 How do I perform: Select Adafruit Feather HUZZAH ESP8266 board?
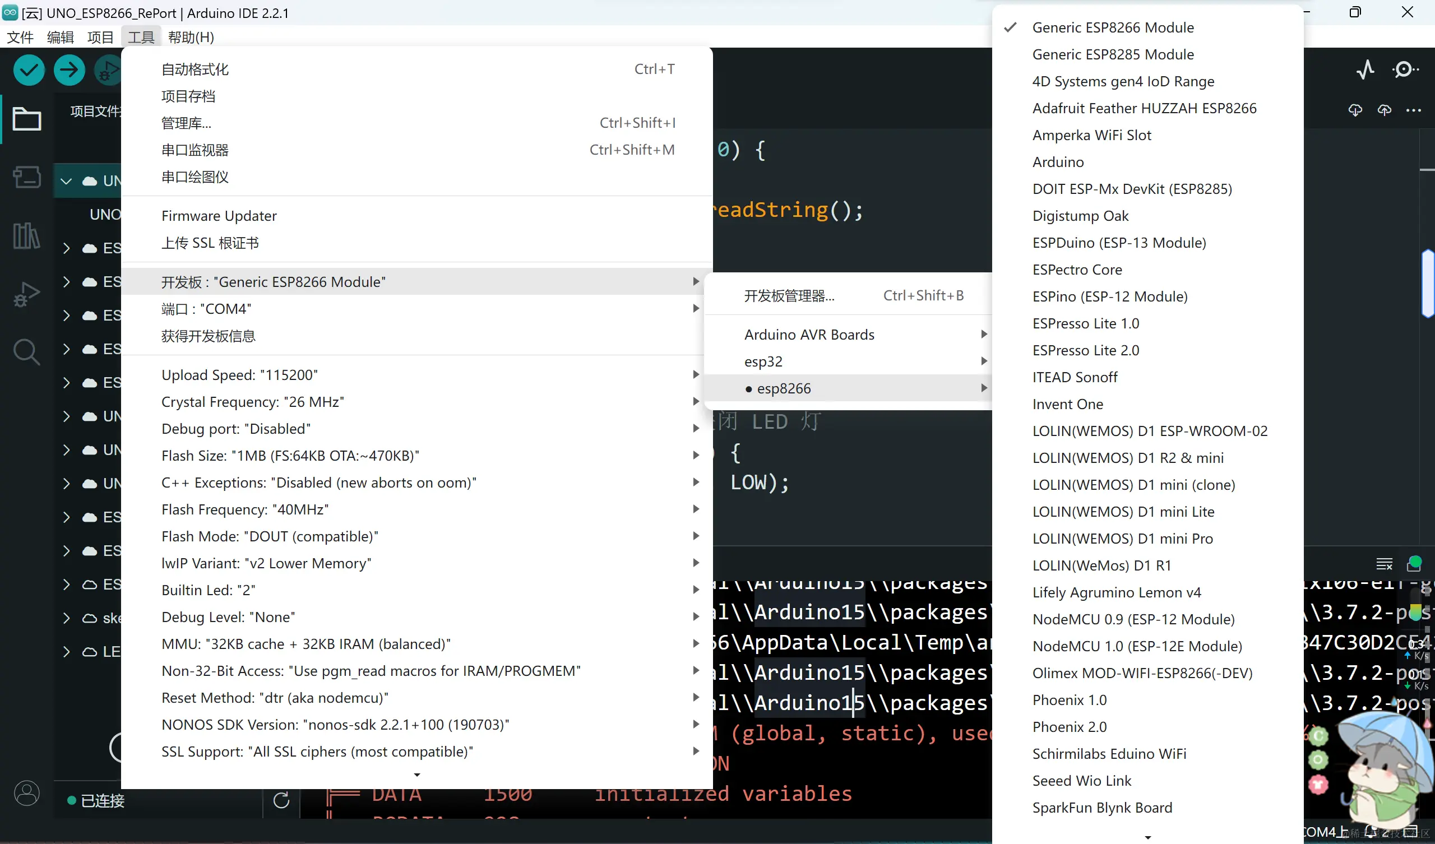click(1147, 108)
